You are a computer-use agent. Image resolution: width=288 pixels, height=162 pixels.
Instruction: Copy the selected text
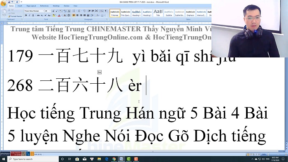point(12,13)
